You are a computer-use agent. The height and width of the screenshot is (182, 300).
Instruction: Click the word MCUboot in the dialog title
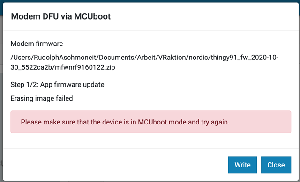pyautogui.click(x=92, y=16)
